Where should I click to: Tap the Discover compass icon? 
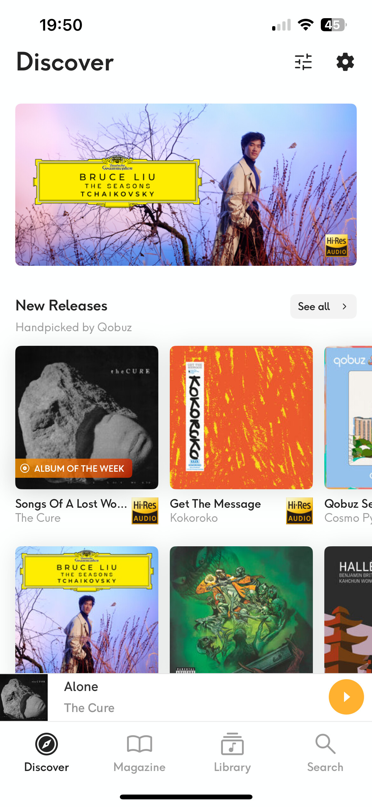pyautogui.click(x=46, y=744)
